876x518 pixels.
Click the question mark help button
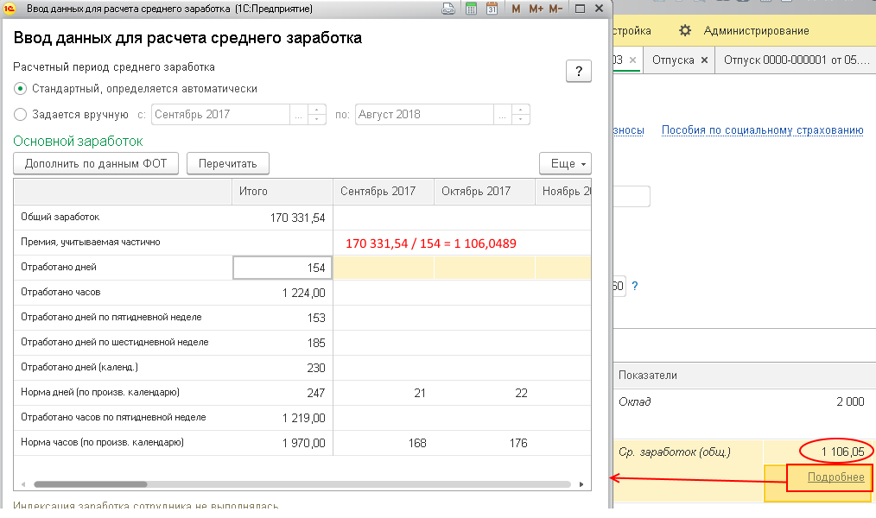click(x=579, y=71)
